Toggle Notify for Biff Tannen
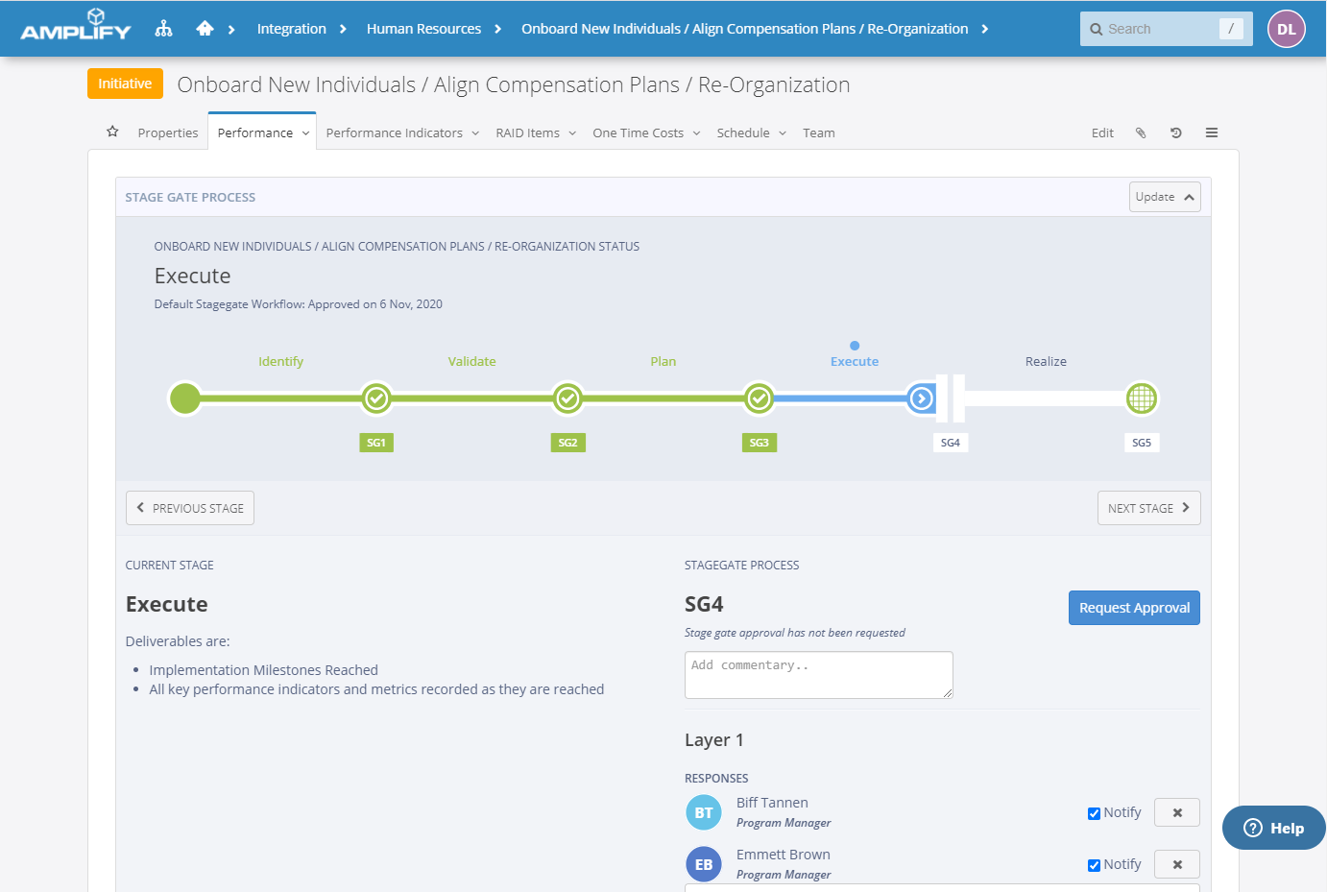1327x892 pixels. 1094,813
